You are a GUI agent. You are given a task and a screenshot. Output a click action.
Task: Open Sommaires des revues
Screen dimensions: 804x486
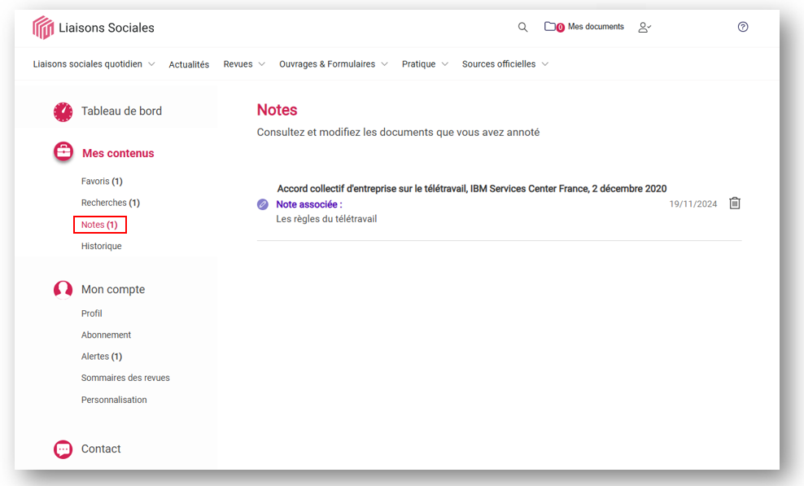[x=125, y=379]
